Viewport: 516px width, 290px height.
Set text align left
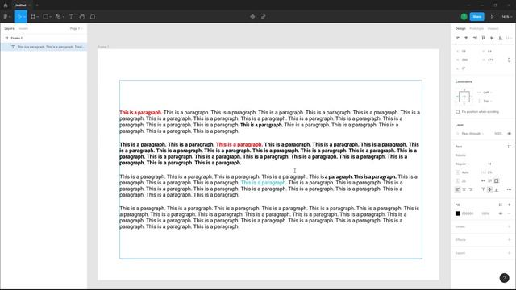click(x=457, y=189)
